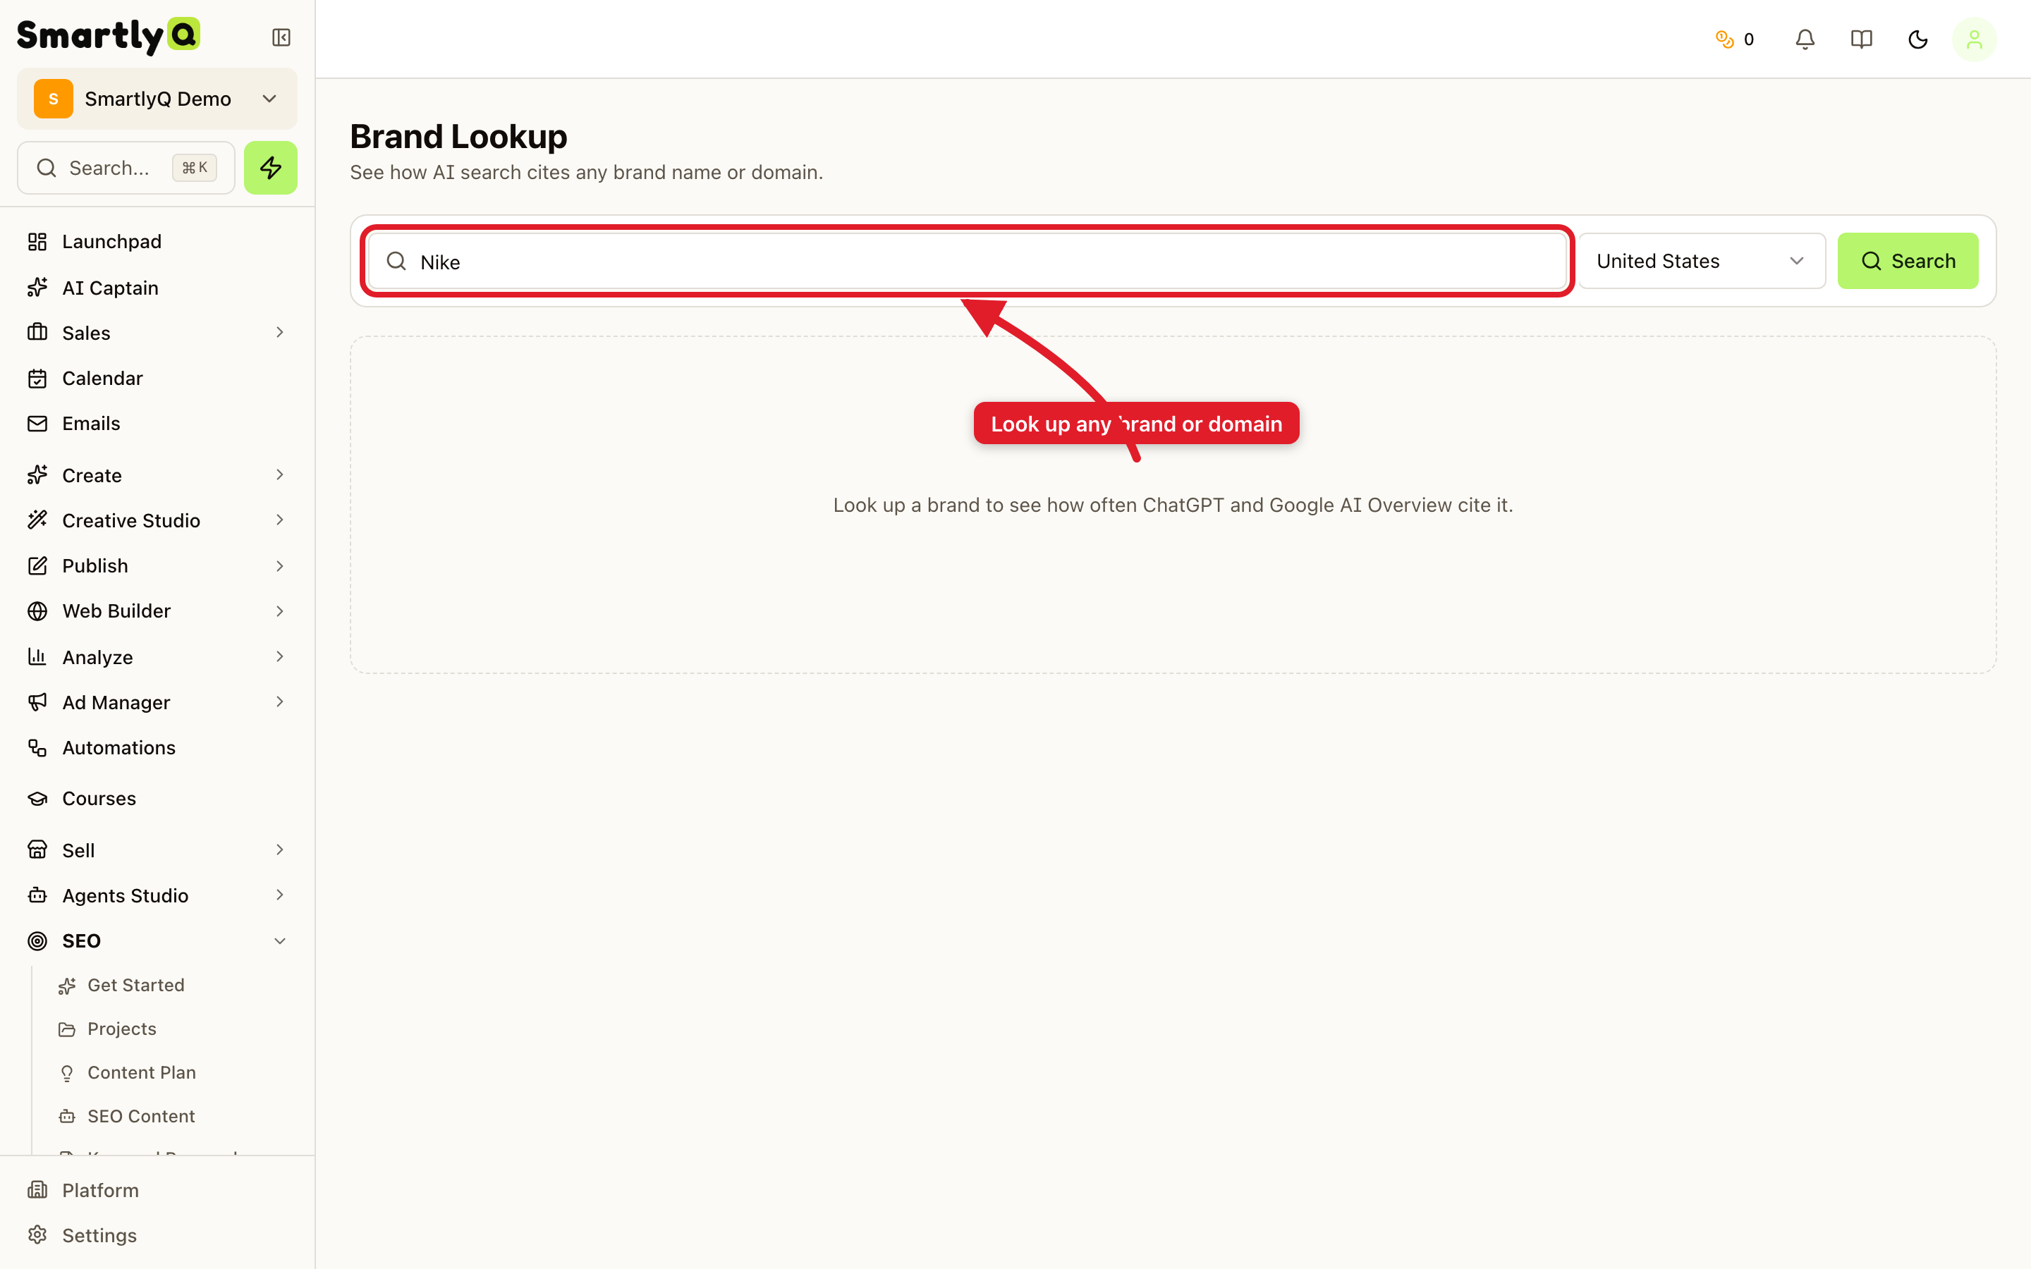Viewport: 2031px width, 1269px height.
Task: Expand Web Builder chevron
Action: tap(279, 611)
